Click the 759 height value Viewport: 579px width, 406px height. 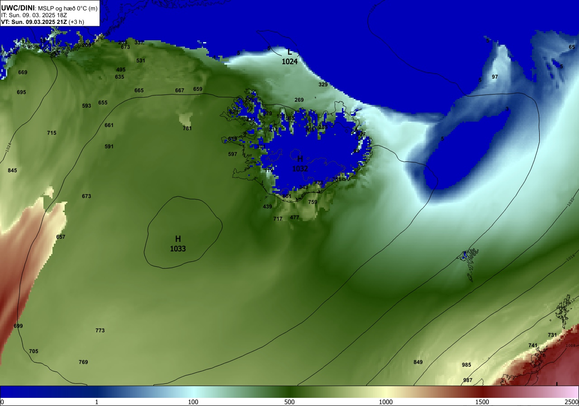(x=313, y=202)
